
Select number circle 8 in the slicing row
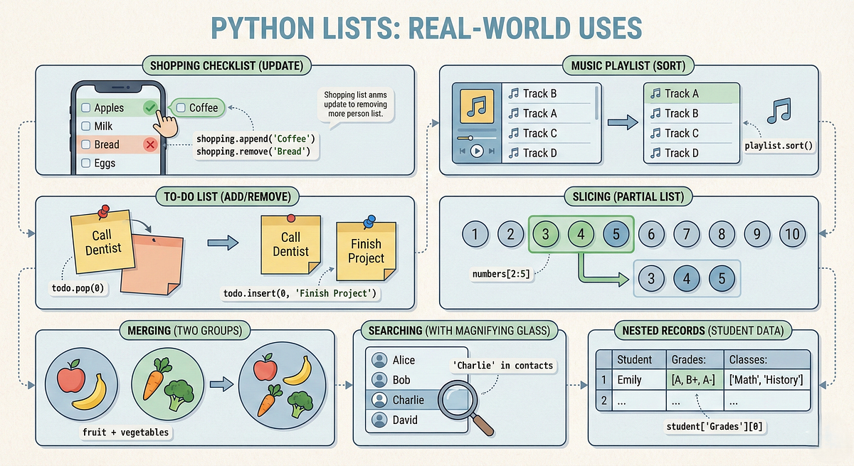coord(722,234)
